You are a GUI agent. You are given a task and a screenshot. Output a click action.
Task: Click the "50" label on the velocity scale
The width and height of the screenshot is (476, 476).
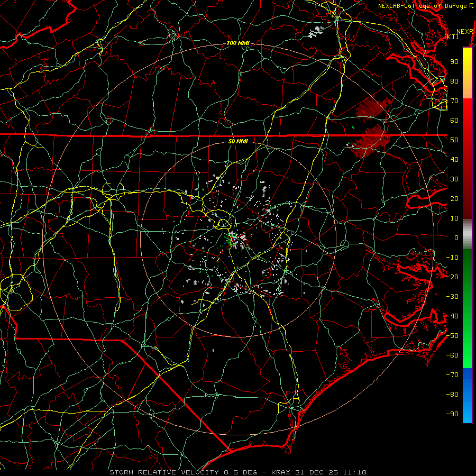coord(454,140)
